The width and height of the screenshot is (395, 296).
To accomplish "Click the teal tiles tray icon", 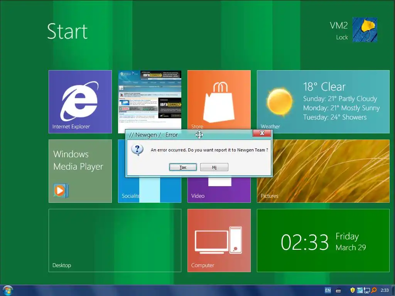I will point(360,290).
